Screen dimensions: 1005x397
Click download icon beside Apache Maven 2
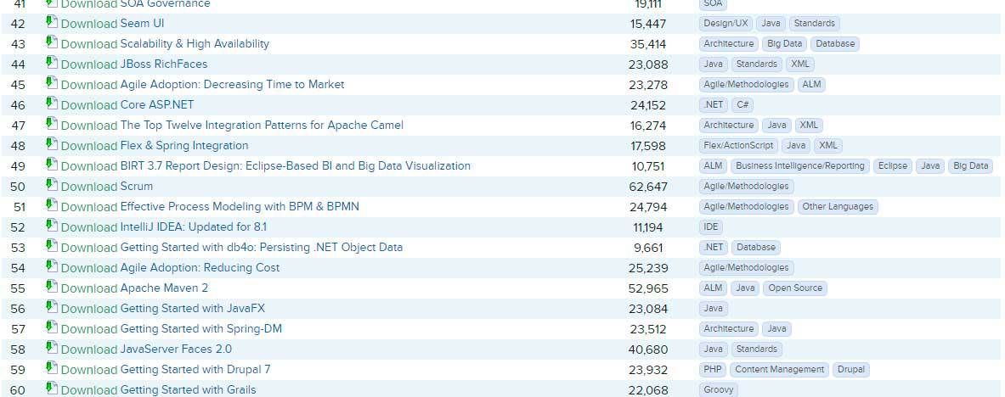pos(52,286)
